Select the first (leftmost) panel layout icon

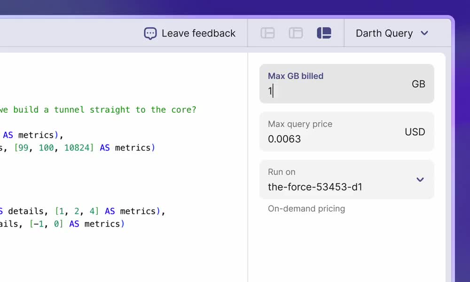[x=267, y=33]
